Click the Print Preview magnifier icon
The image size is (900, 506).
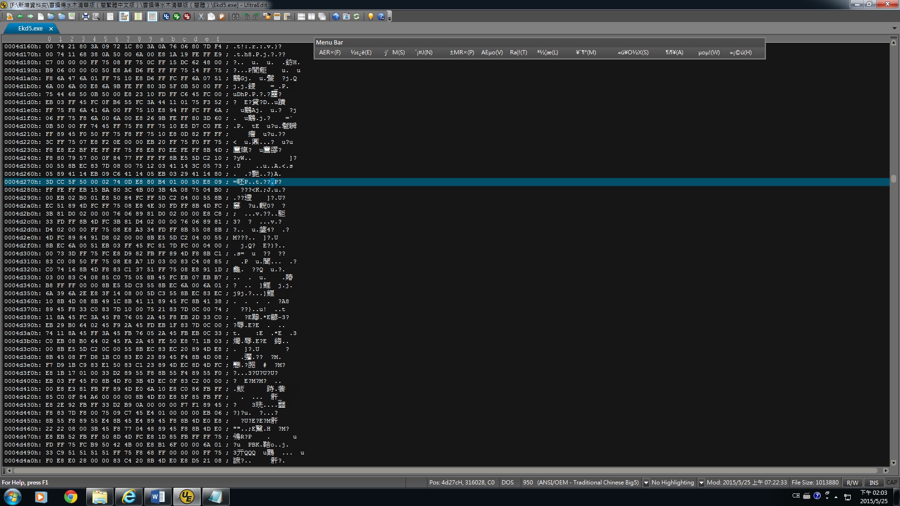pyautogui.click(x=96, y=16)
